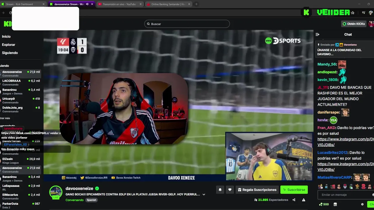Open ElZeein Kings League channel
Viewport: 374px width, 210px height.
[x=20, y=161]
